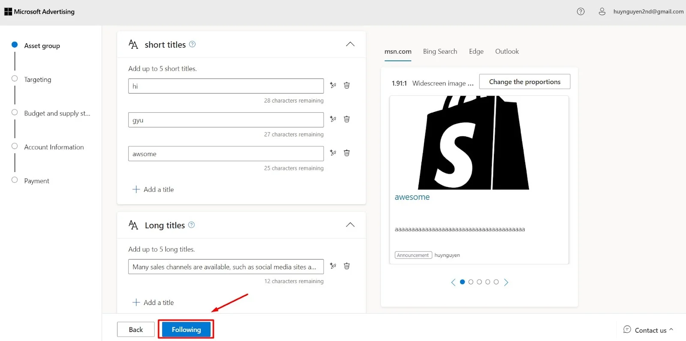
Task: Click AI suggest icon for 'awsome' title
Action: pos(333,153)
